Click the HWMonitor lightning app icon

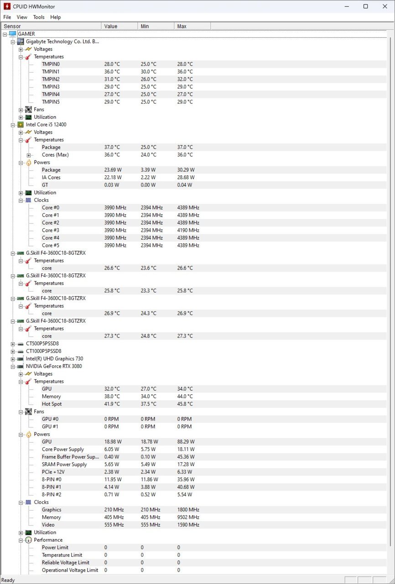6,6
